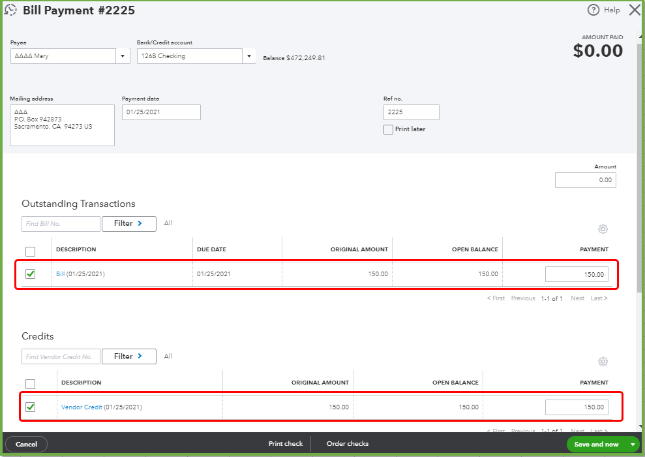
Task: Toggle select-all checkbox in Credits header
Action: point(31,384)
